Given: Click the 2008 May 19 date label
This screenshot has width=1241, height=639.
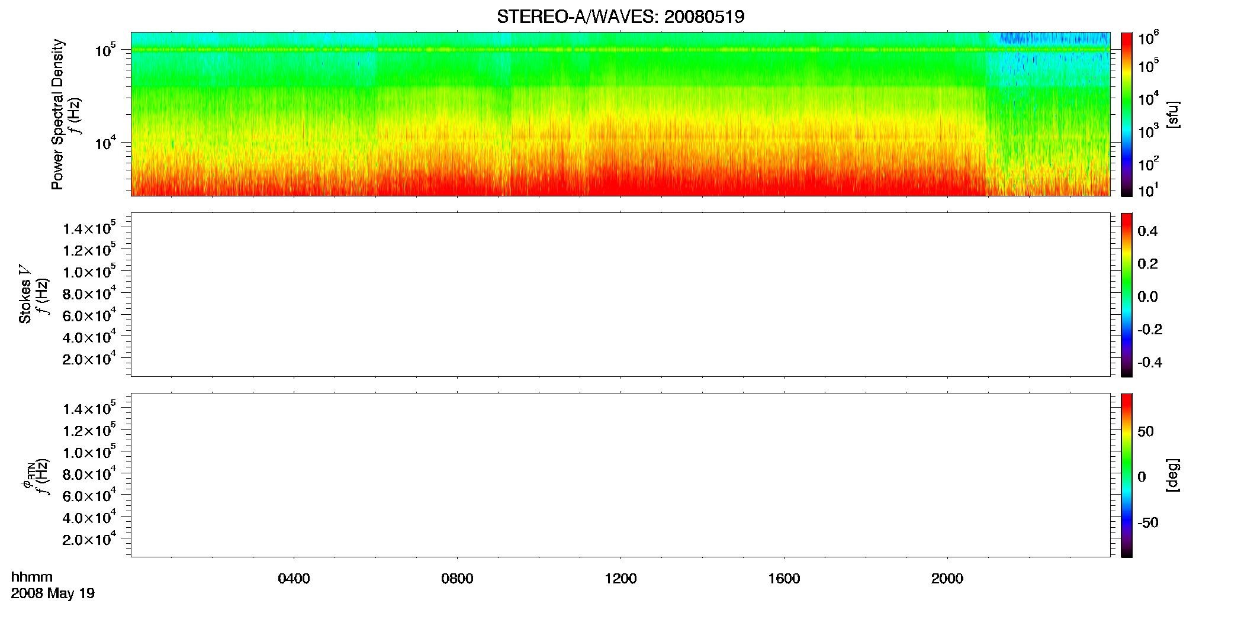Looking at the screenshot, I should (53, 593).
